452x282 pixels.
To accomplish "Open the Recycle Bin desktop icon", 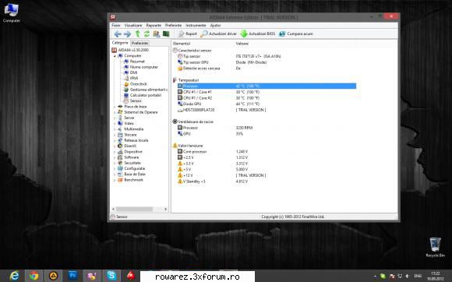I will [x=436, y=247].
